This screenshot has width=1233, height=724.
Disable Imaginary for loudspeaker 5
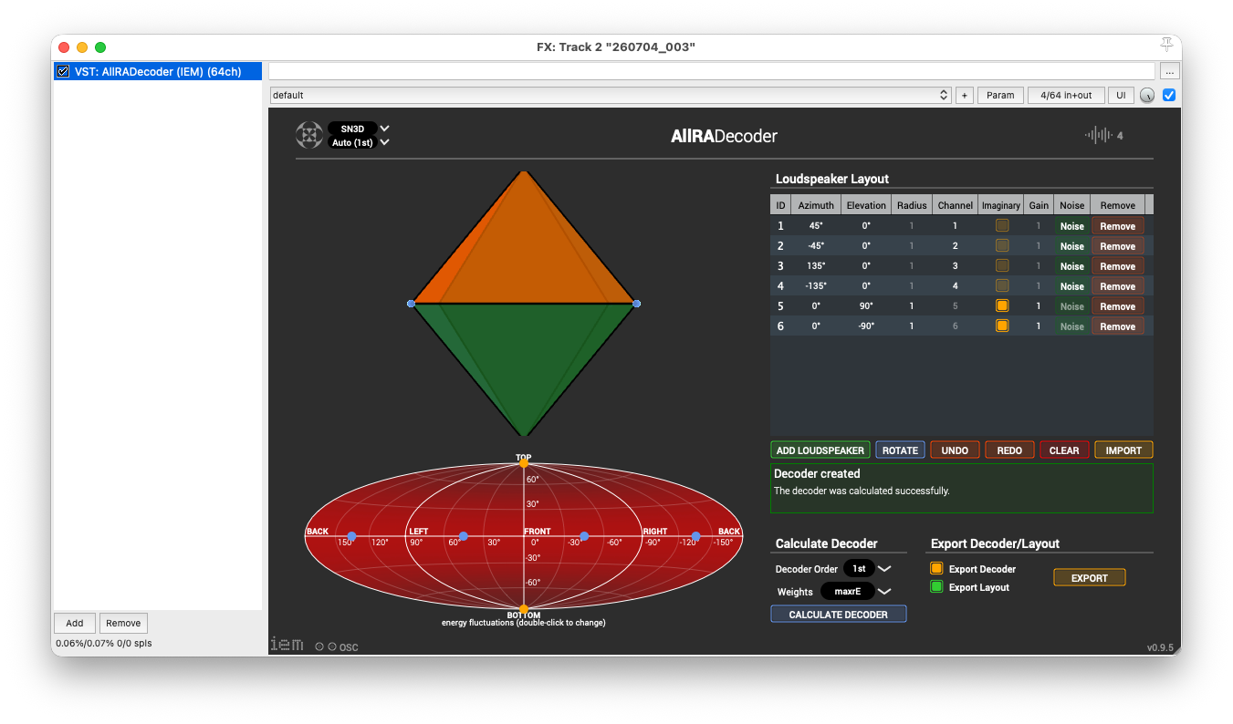click(x=1002, y=306)
